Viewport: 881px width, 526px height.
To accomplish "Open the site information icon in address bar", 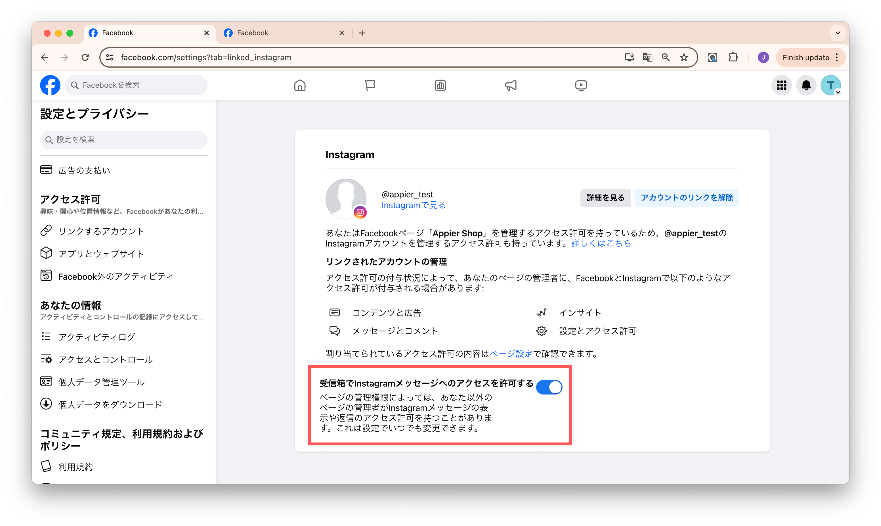I will click(110, 57).
